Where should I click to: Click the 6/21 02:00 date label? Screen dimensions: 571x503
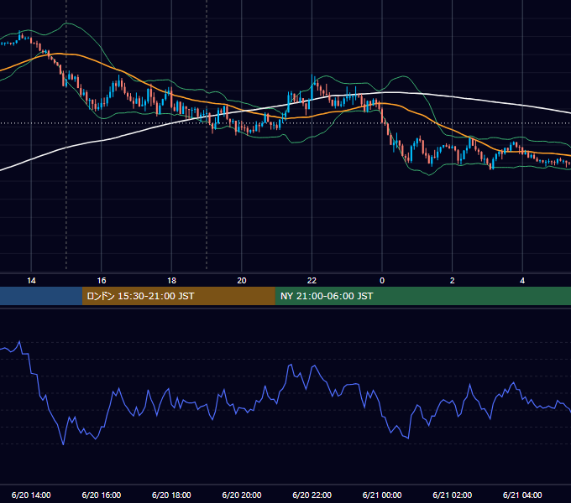(453, 495)
